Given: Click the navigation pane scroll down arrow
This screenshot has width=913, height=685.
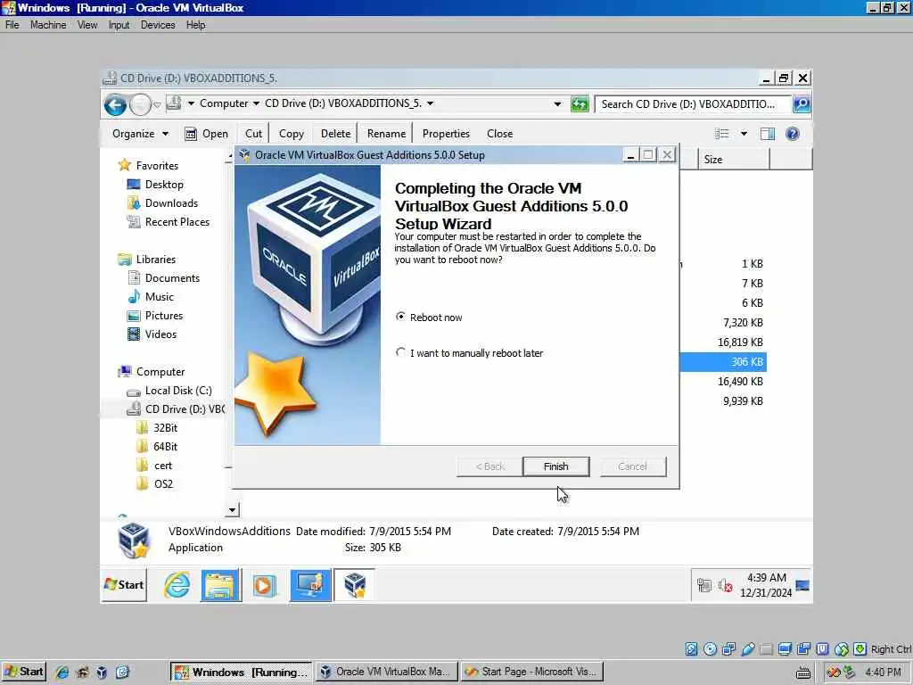Looking at the screenshot, I should pyautogui.click(x=232, y=510).
